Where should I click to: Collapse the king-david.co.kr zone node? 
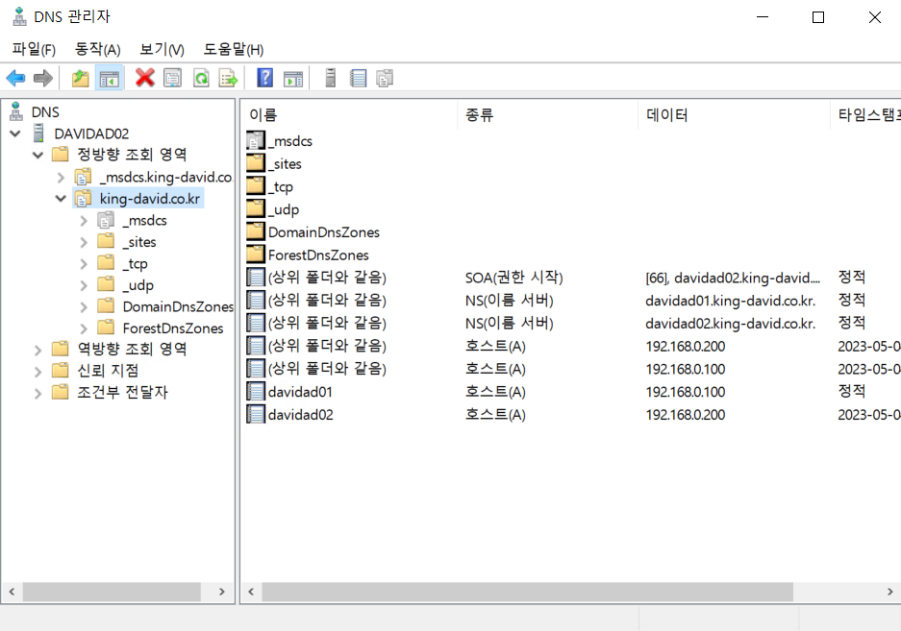click(x=61, y=199)
